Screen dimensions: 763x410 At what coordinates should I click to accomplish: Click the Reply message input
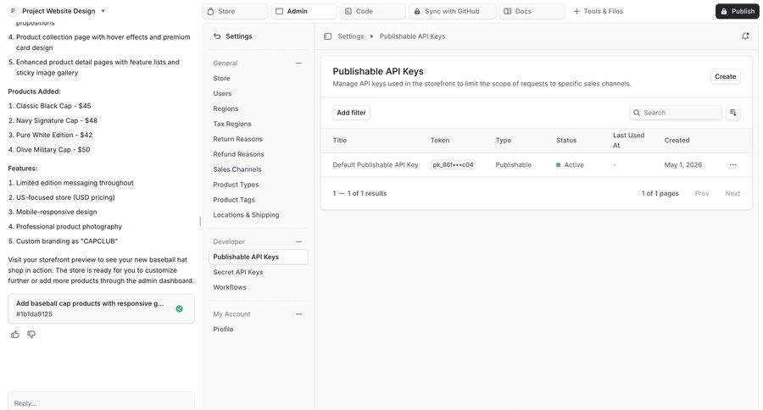[x=101, y=402]
